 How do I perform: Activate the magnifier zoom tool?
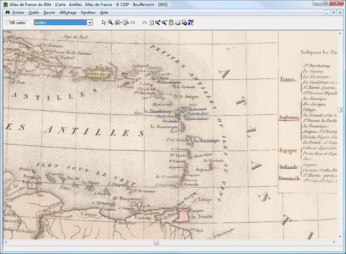coord(111,23)
